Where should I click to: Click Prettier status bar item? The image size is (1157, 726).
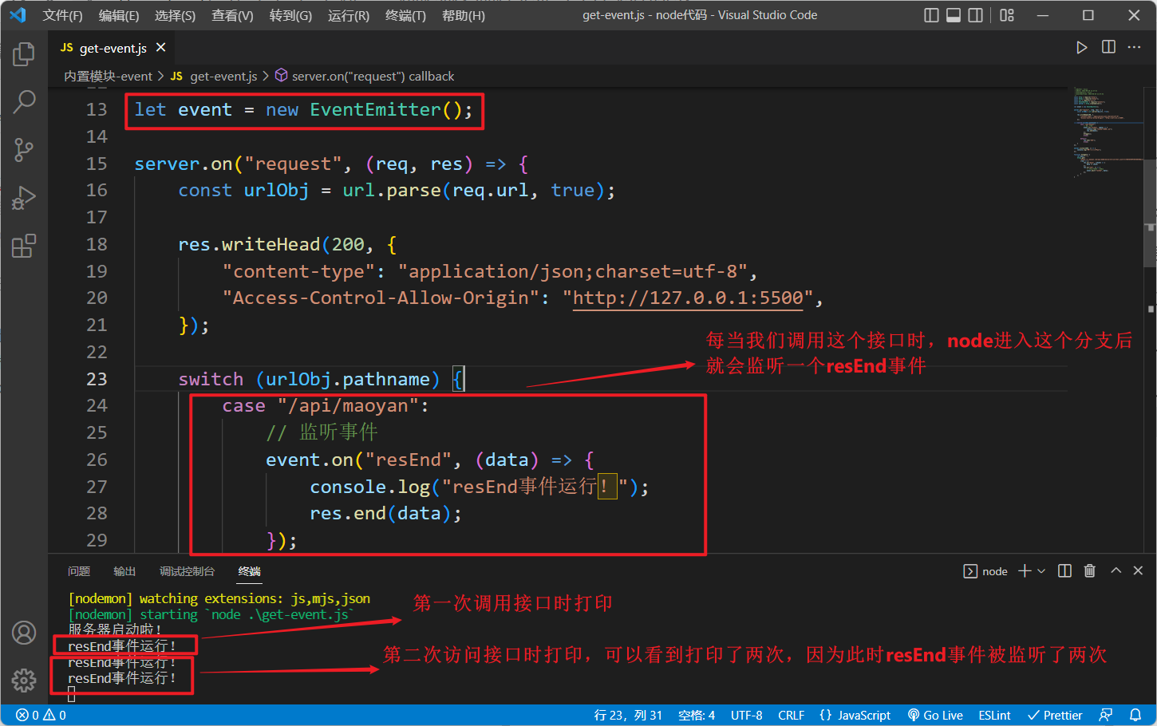1055,716
